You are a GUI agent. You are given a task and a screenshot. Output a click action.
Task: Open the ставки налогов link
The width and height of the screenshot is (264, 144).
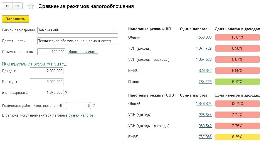point(81,115)
